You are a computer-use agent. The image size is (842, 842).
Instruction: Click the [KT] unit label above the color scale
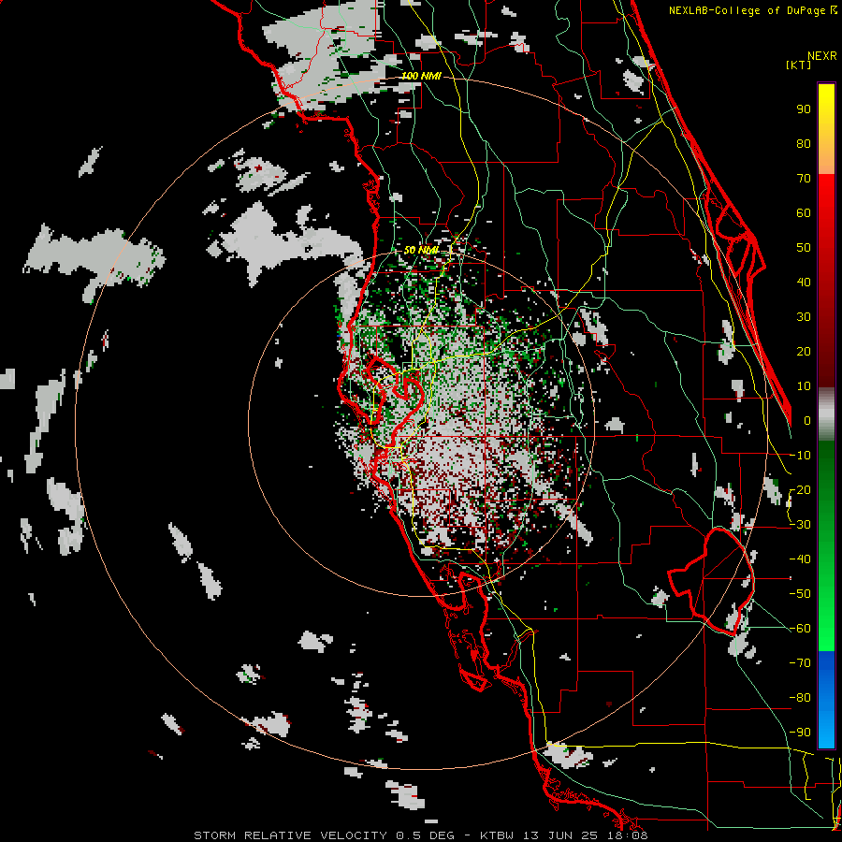(x=799, y=65)
